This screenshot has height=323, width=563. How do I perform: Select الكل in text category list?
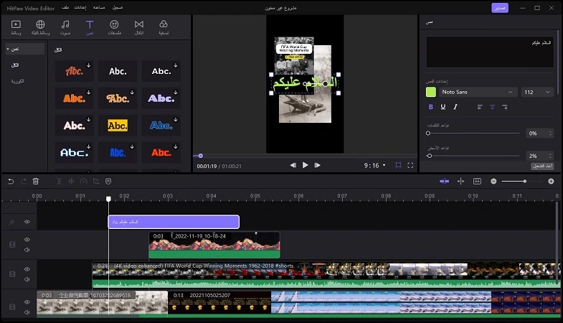coord(15,65)
